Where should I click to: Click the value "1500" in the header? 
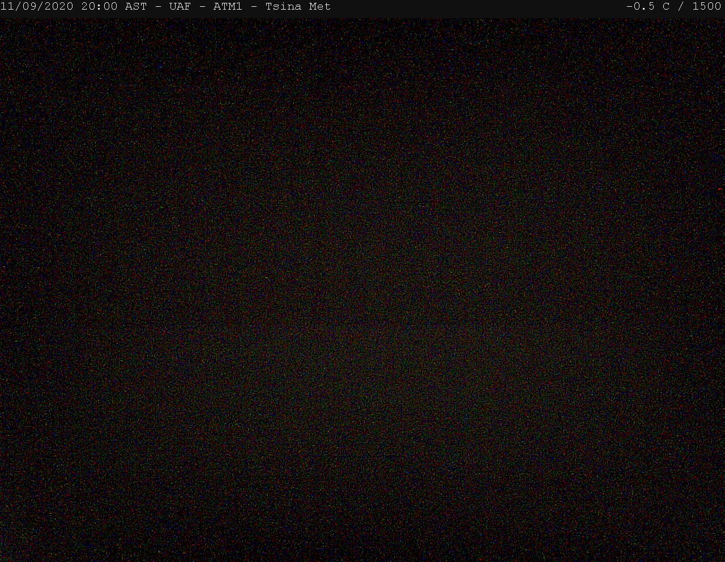coord(707,7)
